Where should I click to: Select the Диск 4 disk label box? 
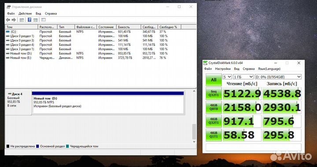pos(18,103)
